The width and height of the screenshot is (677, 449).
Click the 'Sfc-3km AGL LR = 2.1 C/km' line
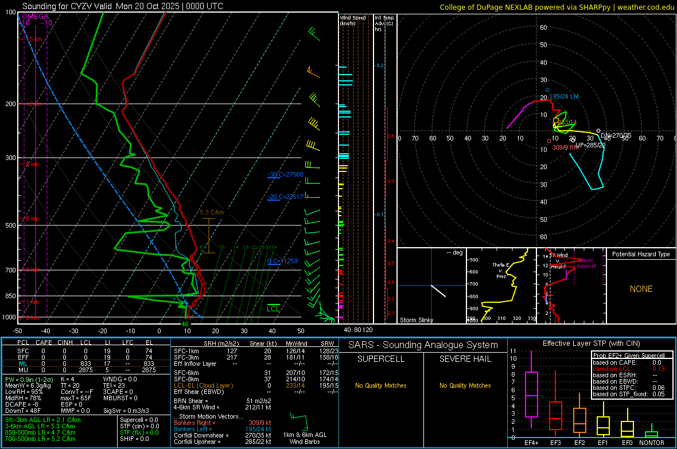pos(43,420)
